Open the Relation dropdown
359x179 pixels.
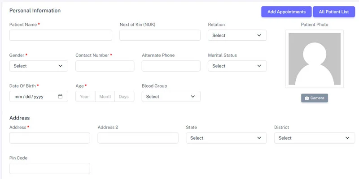pyautogui.click(x=237, y=35)
